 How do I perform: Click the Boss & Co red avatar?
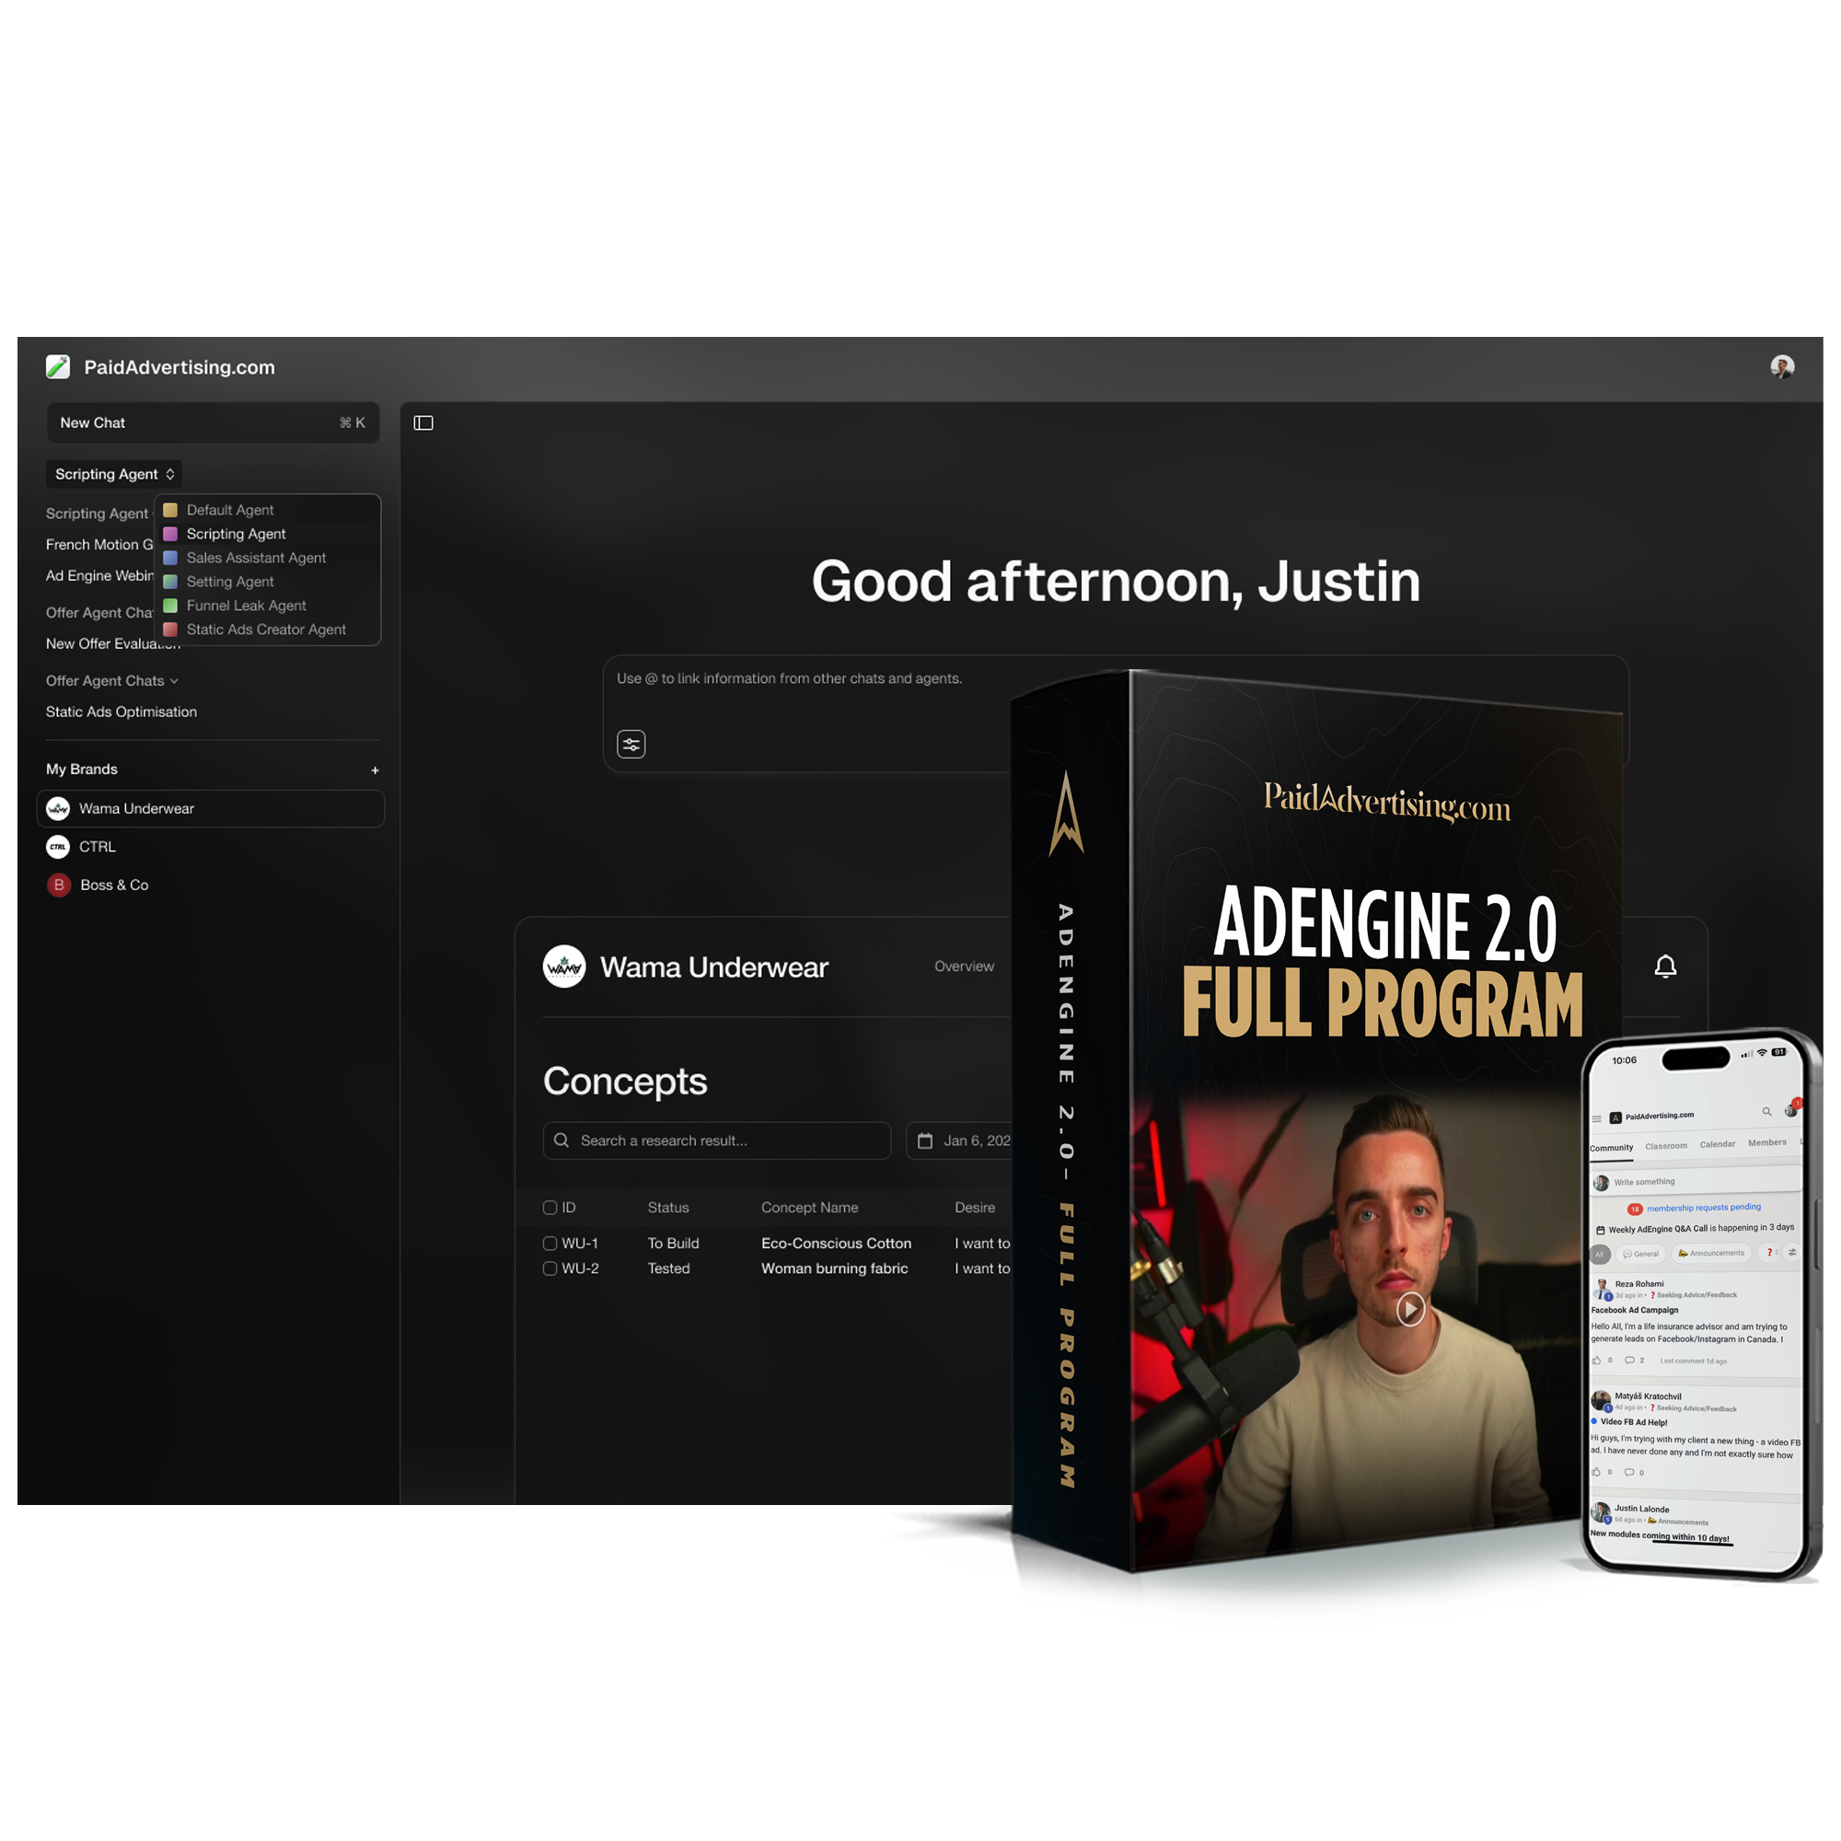point(59,885)
